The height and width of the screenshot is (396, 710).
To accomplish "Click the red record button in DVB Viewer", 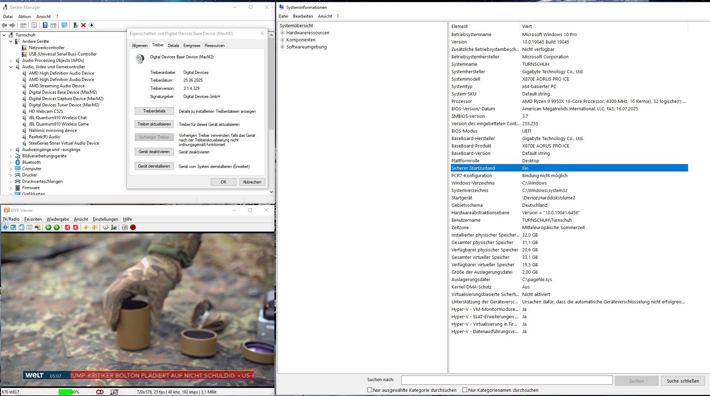I will tap(133, 227).
